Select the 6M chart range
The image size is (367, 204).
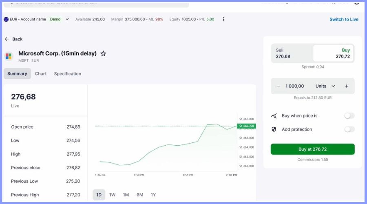[140, 195]
